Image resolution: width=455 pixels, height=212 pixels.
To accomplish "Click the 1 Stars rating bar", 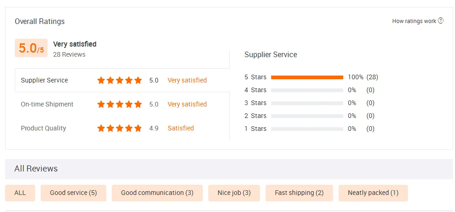I will 307,129.
